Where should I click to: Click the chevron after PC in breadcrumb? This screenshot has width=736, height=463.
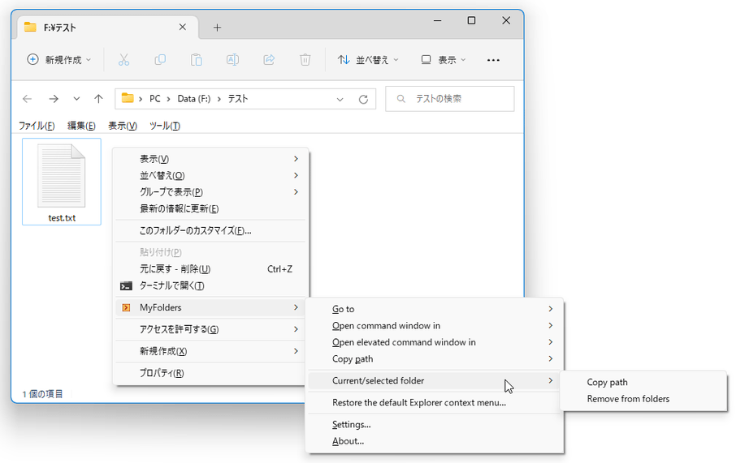point(168,99)
